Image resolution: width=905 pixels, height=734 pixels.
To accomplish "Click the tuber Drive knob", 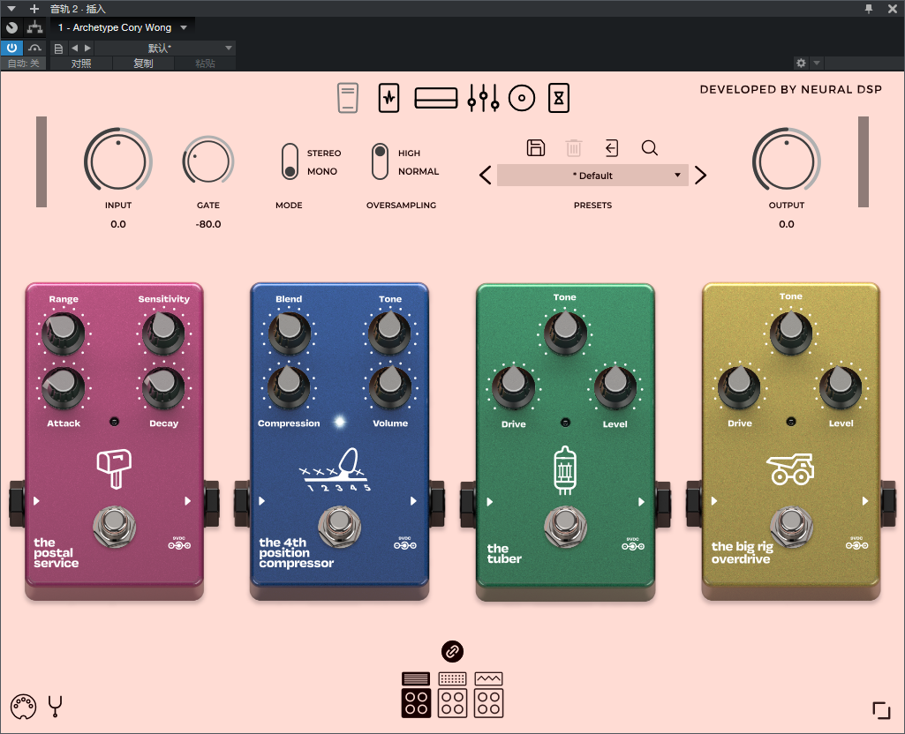I will 513,388.
